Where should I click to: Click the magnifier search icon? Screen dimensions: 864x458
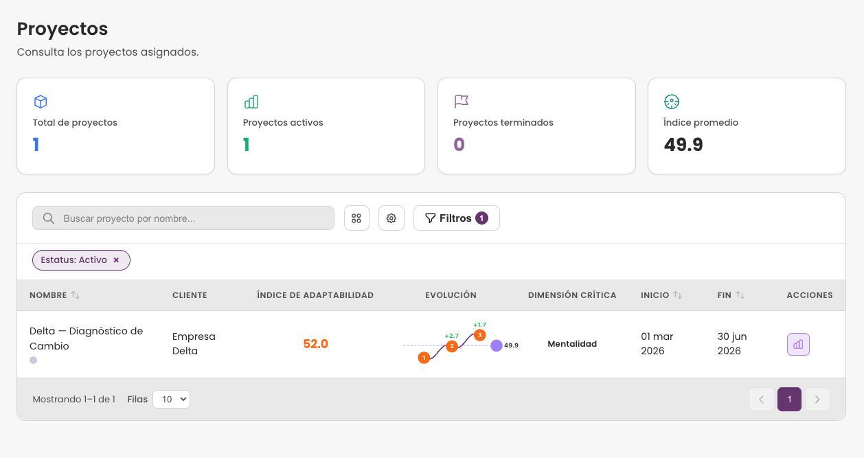pyautogui.click(x=49, y=218)
